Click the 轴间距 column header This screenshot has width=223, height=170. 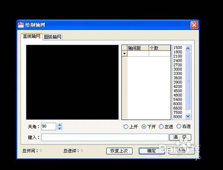coord(138,48)
